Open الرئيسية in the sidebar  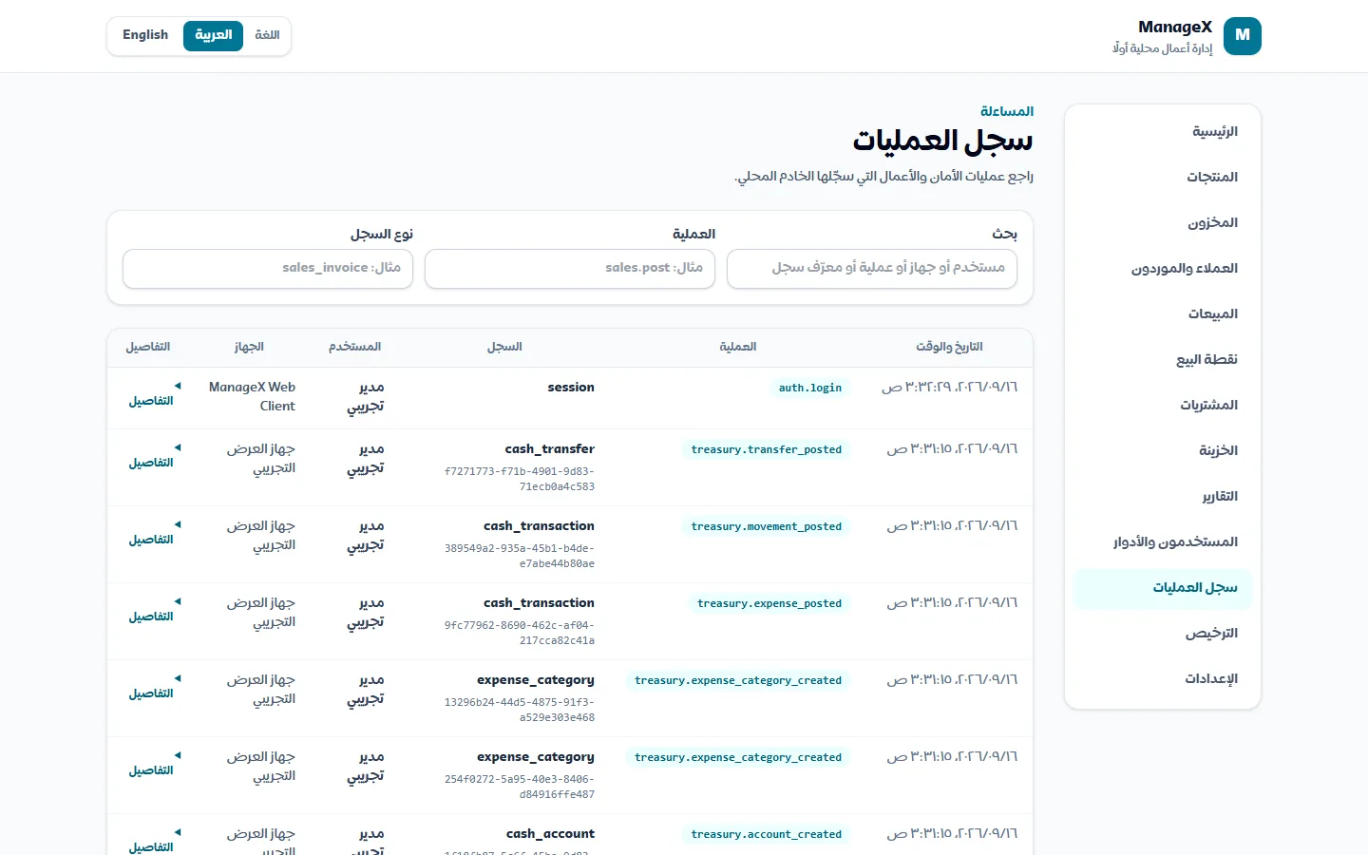click(x=1163, y=131)
